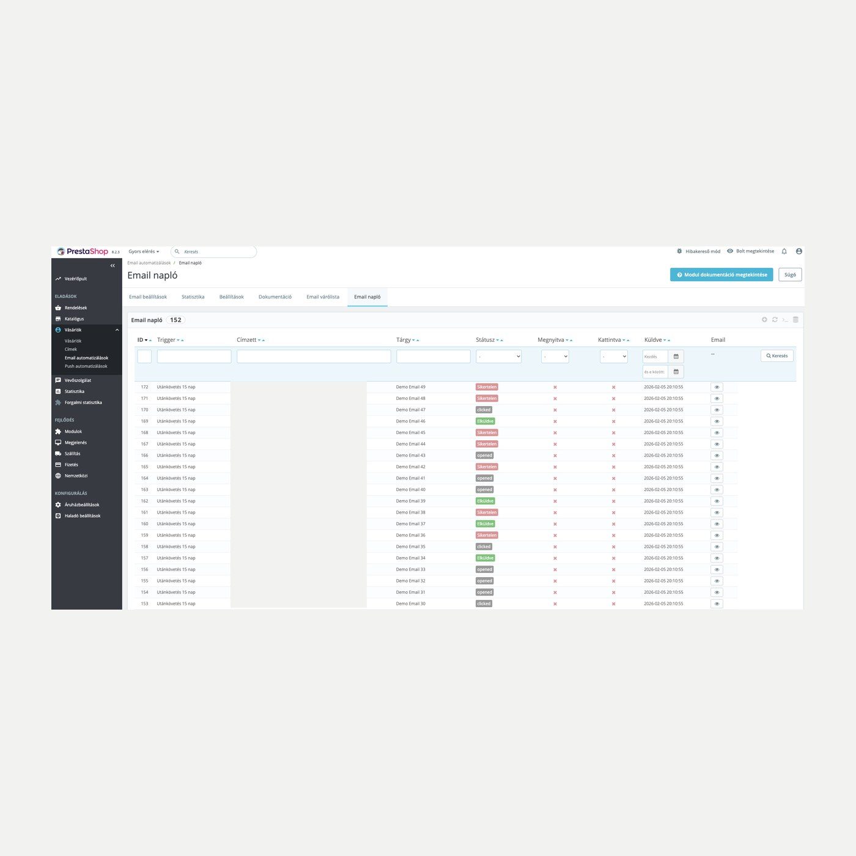View email for row 157
The image size is (856, 856).
pyautogui.click(x=717, y=558)
